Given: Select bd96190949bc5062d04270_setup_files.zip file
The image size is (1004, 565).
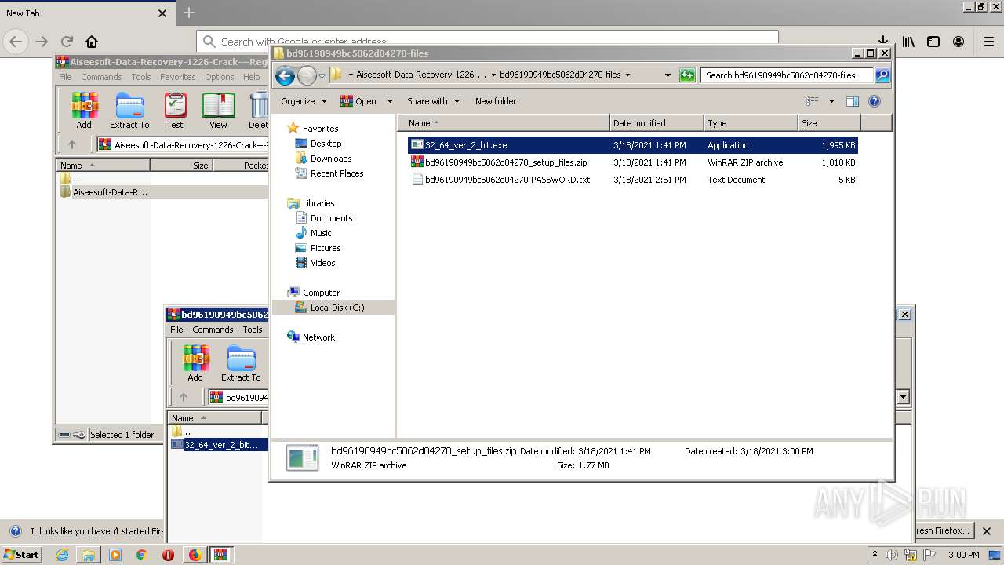Looking at the screenshot, I should point(632,162).
